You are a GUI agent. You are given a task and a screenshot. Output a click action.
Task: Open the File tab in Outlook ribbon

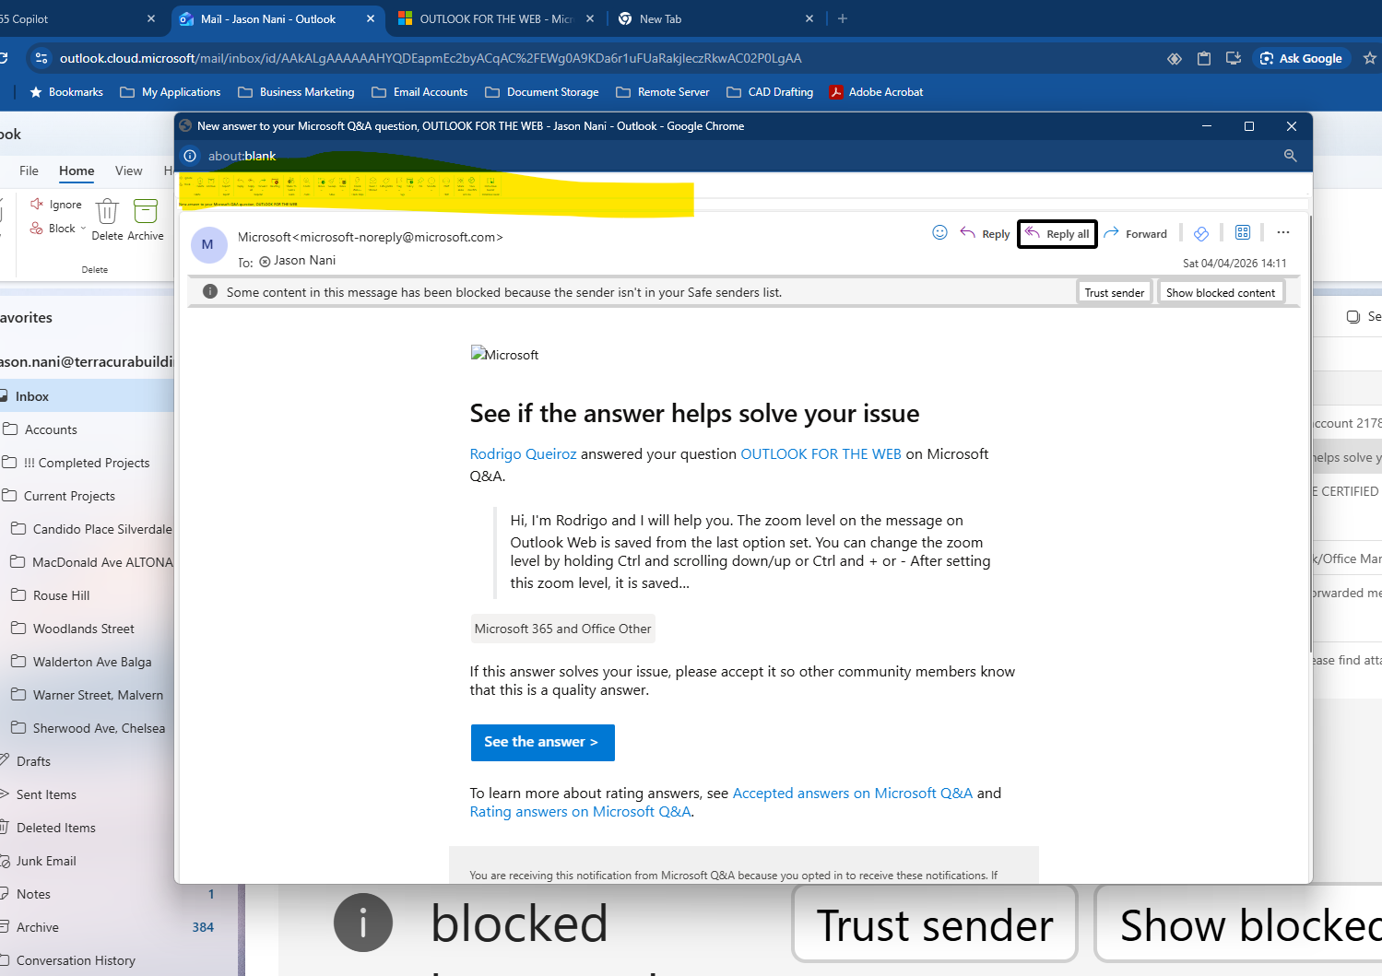[x=29, y=171]
